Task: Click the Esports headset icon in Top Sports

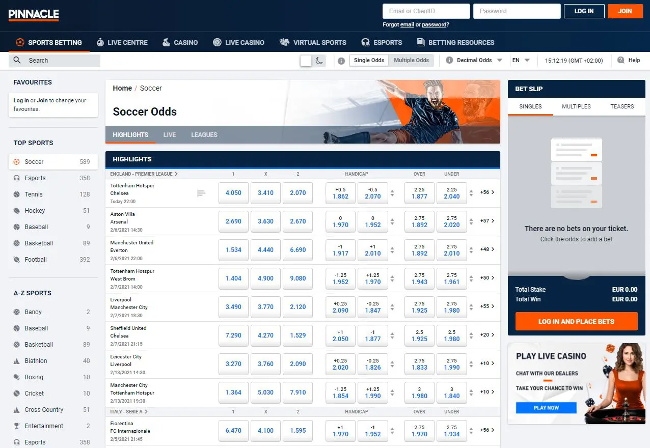Action: (17, 178)
